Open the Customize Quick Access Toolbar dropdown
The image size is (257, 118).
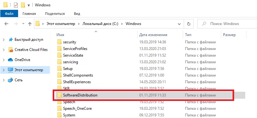pyautogui.click(x=29, y=5)
